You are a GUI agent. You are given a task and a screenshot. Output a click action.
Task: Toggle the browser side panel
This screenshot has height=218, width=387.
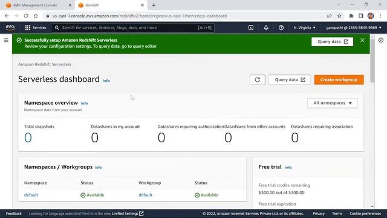click(360, 16)
